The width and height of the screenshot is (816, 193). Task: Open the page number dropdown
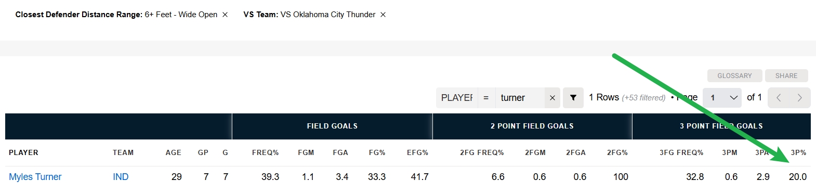tap(722, 98)
